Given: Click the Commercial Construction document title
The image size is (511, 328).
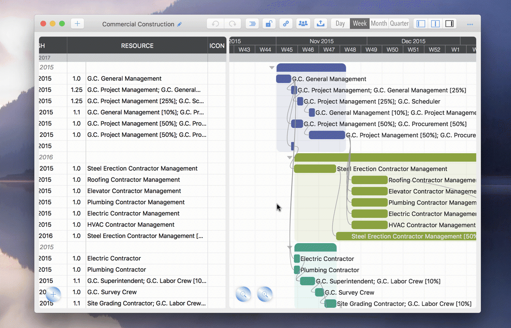Looking at the screenshot, I should pos(138,24).
